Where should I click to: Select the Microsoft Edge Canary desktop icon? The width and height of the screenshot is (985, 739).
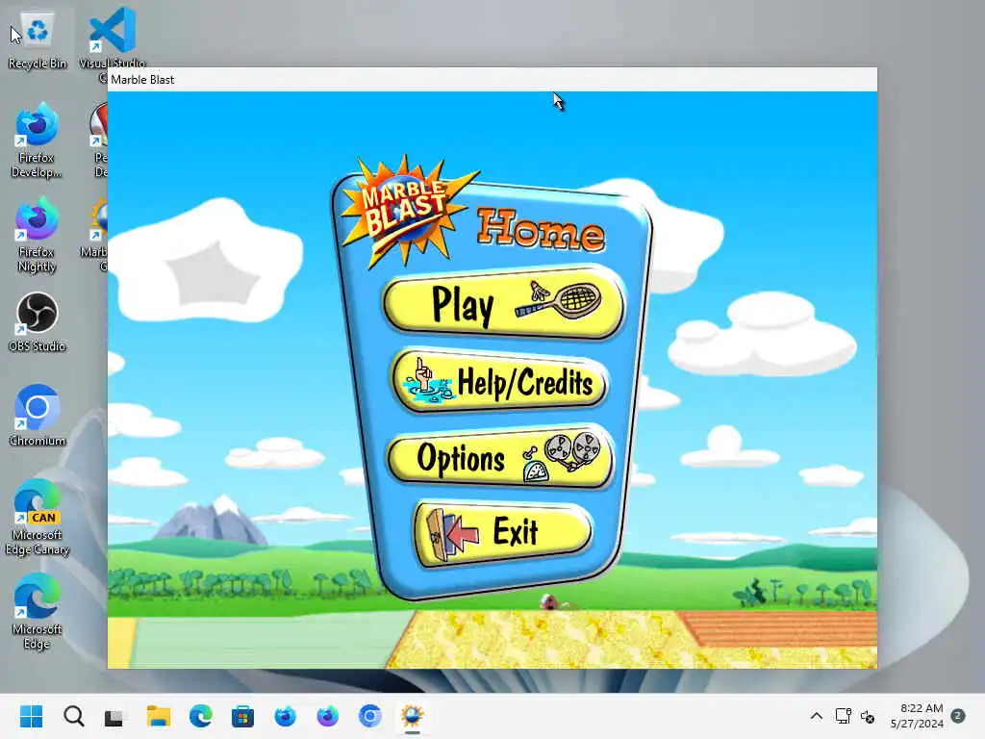[38, 518]
